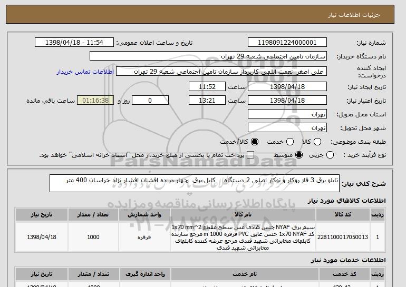Select the متوسط purchase type radio
Screen dimensions: 406x287
pos(299,155)
